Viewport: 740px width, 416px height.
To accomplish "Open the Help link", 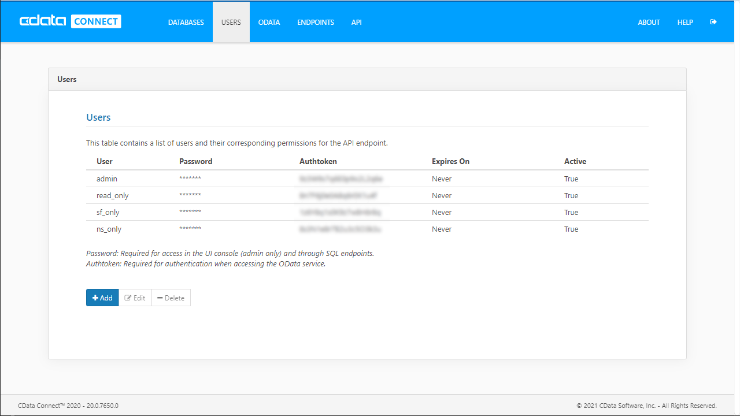I will [685, 23].
